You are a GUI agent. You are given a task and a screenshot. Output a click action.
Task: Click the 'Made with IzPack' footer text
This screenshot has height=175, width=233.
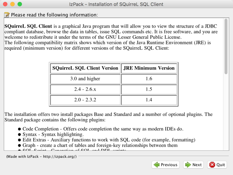pyautogui.click(x=41, y=157)
